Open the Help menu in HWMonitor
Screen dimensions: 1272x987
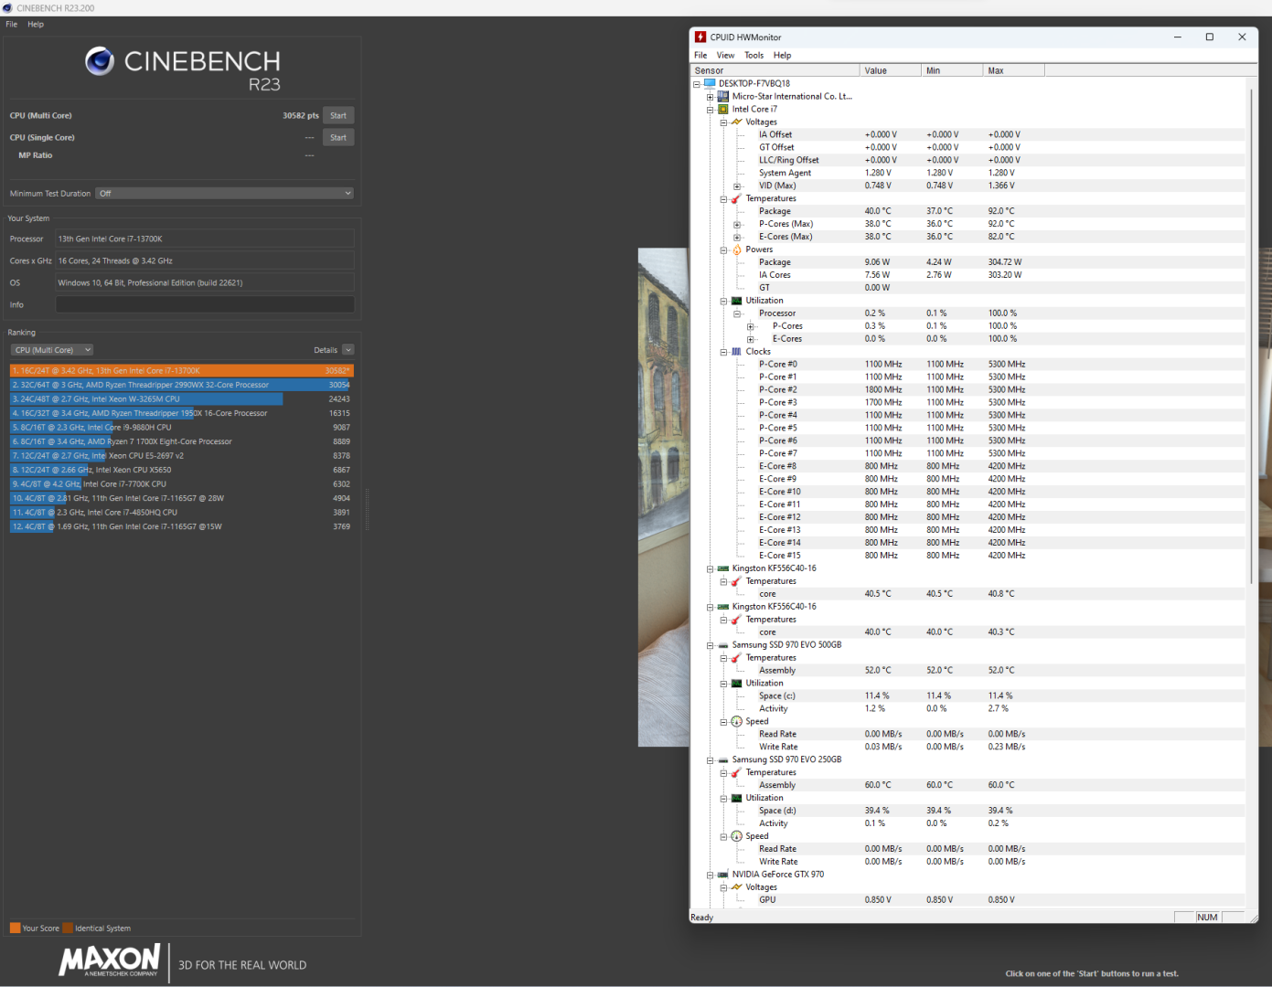point(782,56)
